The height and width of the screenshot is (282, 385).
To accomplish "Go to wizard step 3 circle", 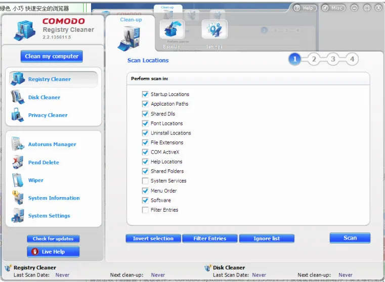I will (x=333, y=59).
